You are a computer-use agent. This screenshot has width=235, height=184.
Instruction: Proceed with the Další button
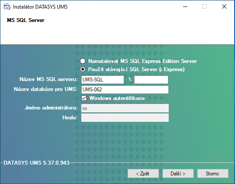click(178, 174)
